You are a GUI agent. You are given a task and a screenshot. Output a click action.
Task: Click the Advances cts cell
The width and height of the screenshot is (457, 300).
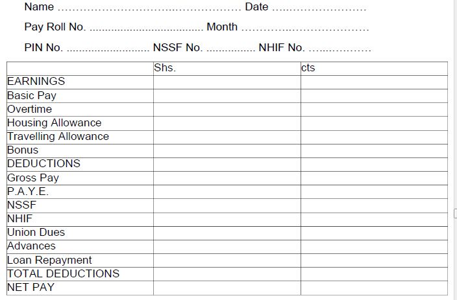pyautogui.click(x=374, y=246)
